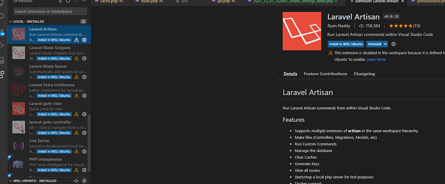Open the Uninstall dropdown arrow

[385, 44]
